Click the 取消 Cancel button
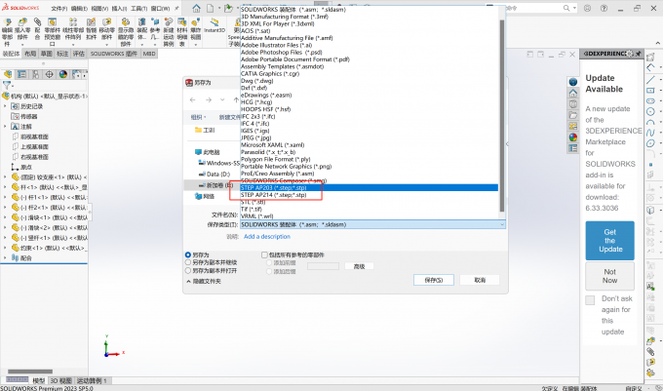This screenshot has width=663, height=391. pyautogui.click(x=480, y=280)
